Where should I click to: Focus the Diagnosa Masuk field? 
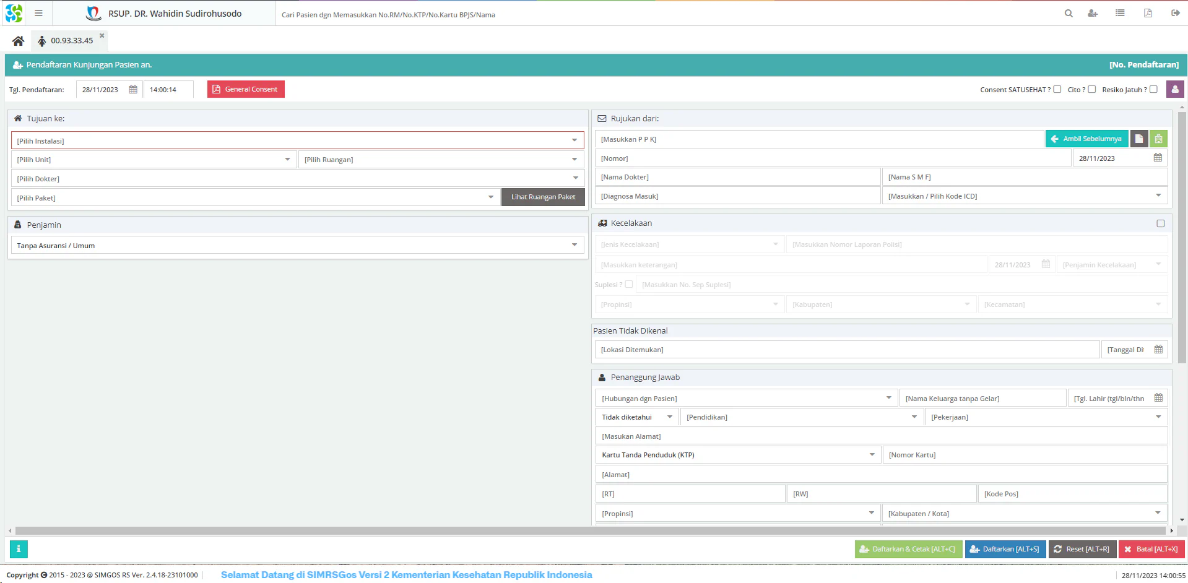(x=737, y=196)
